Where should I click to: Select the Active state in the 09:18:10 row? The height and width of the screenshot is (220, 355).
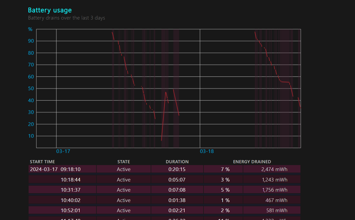(x=124, y=169)
